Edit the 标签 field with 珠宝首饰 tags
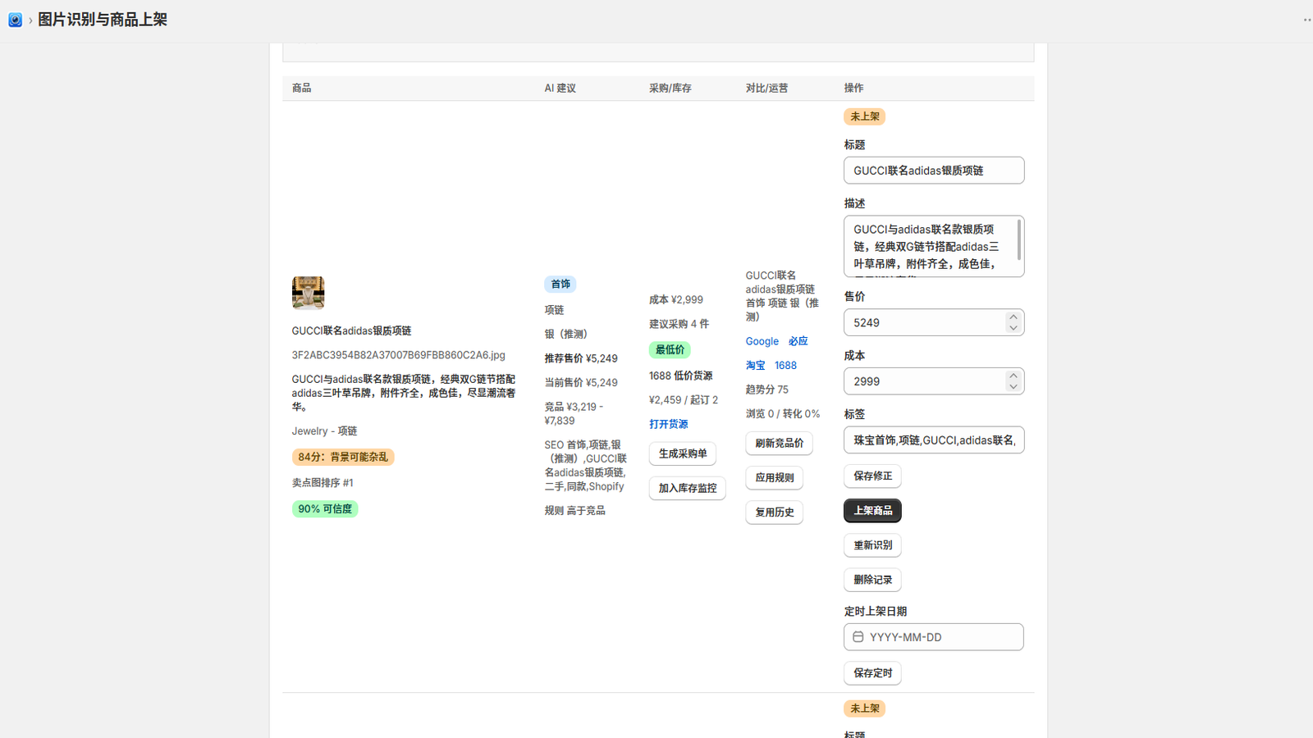Image resolution: width=1313 pixels, height=738 pixels. coord(934,440)
